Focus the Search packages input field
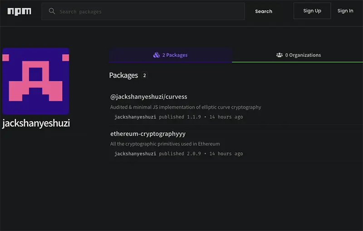The width and height of the screenshot is (363, 231). pos(143,11)
